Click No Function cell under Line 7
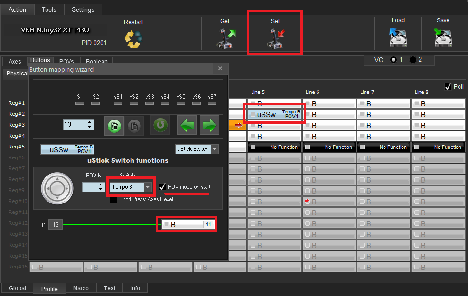The height and width of the screenshot is (296, 468). [384, 147]
